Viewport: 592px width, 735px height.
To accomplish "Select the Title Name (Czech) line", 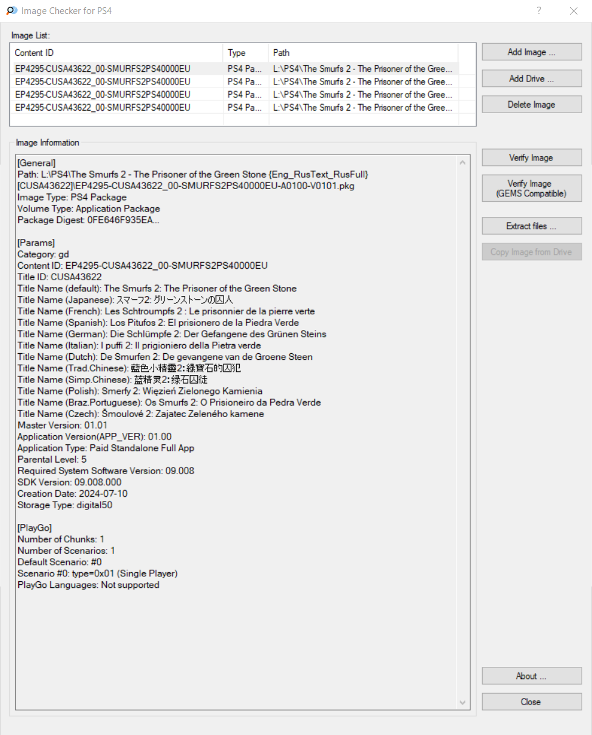I will click(140, 414).
